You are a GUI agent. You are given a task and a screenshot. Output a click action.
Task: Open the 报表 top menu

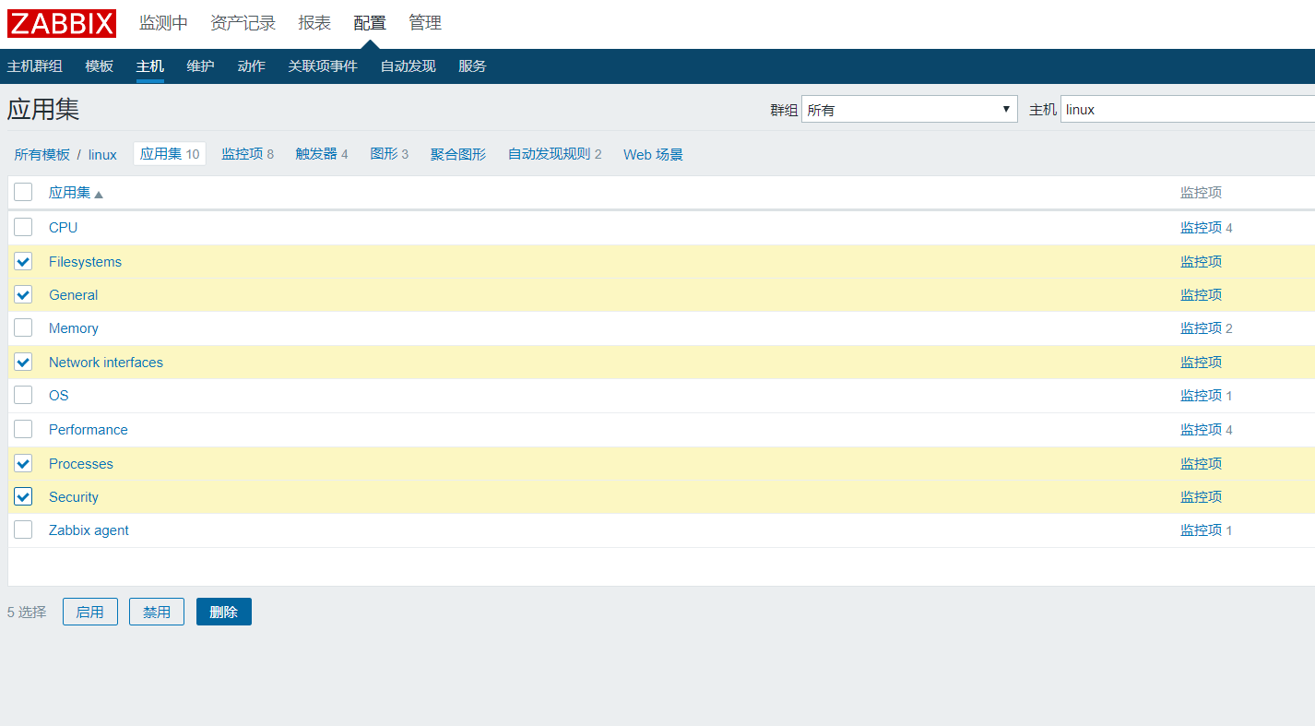click(314, 23)
